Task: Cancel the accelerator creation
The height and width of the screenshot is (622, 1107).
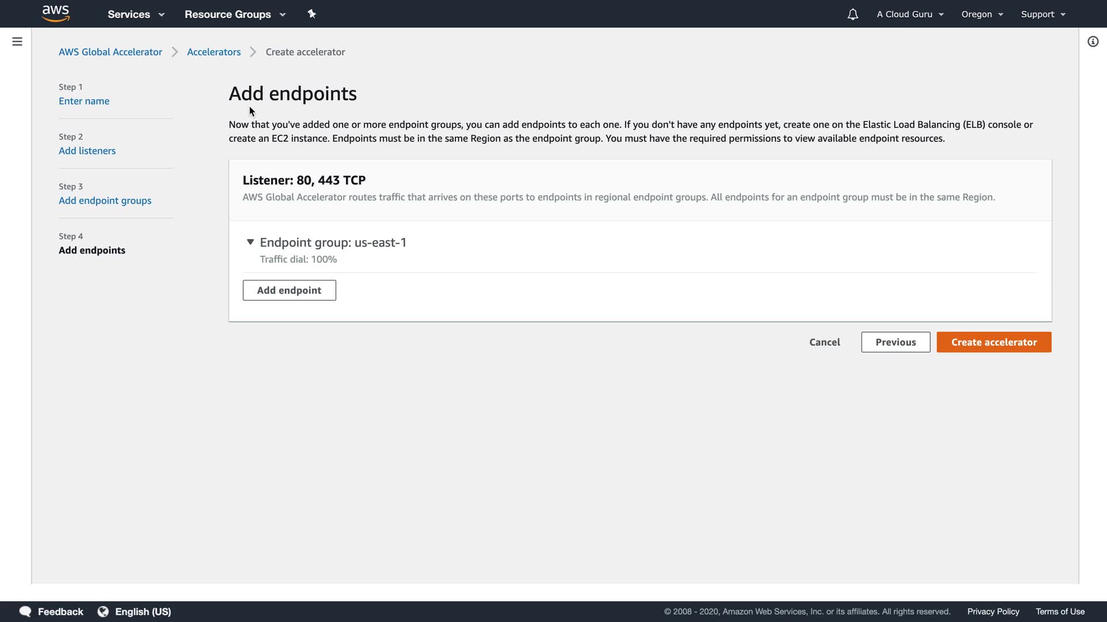Action: 824,342
